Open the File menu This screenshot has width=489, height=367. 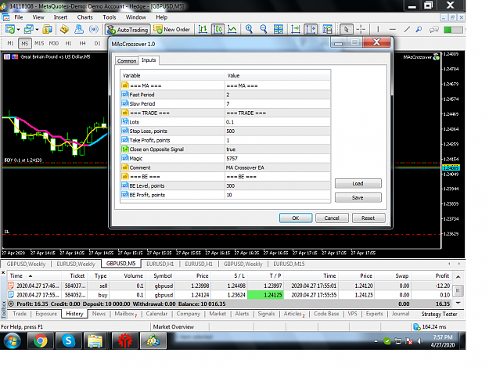(19, 17)
